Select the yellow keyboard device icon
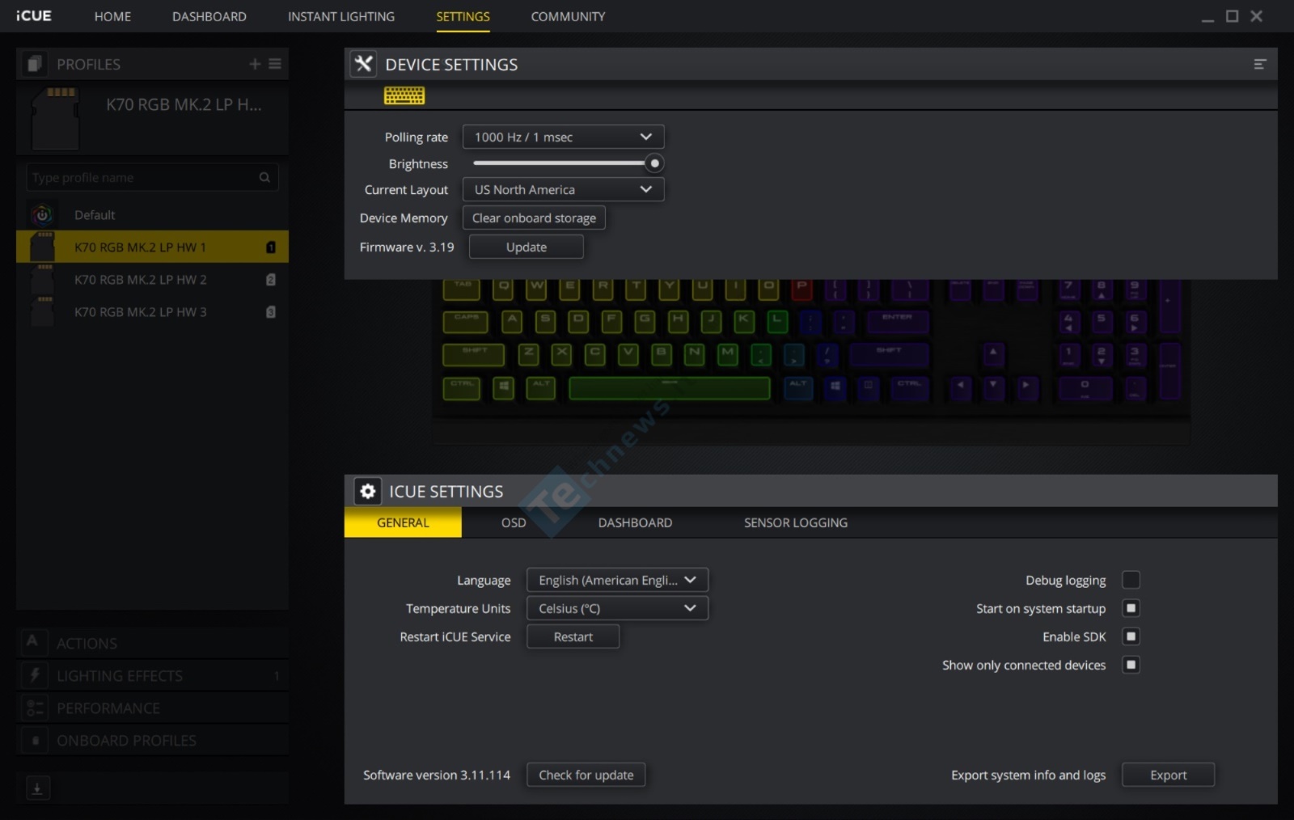Viewport: 1294px width, 820px height. pyautogui.click(x=404, y=95)
